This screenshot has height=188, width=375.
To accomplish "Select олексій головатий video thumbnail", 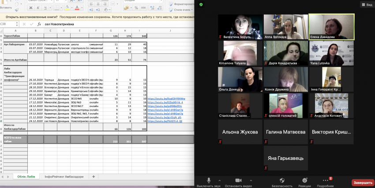I will 286,106.
